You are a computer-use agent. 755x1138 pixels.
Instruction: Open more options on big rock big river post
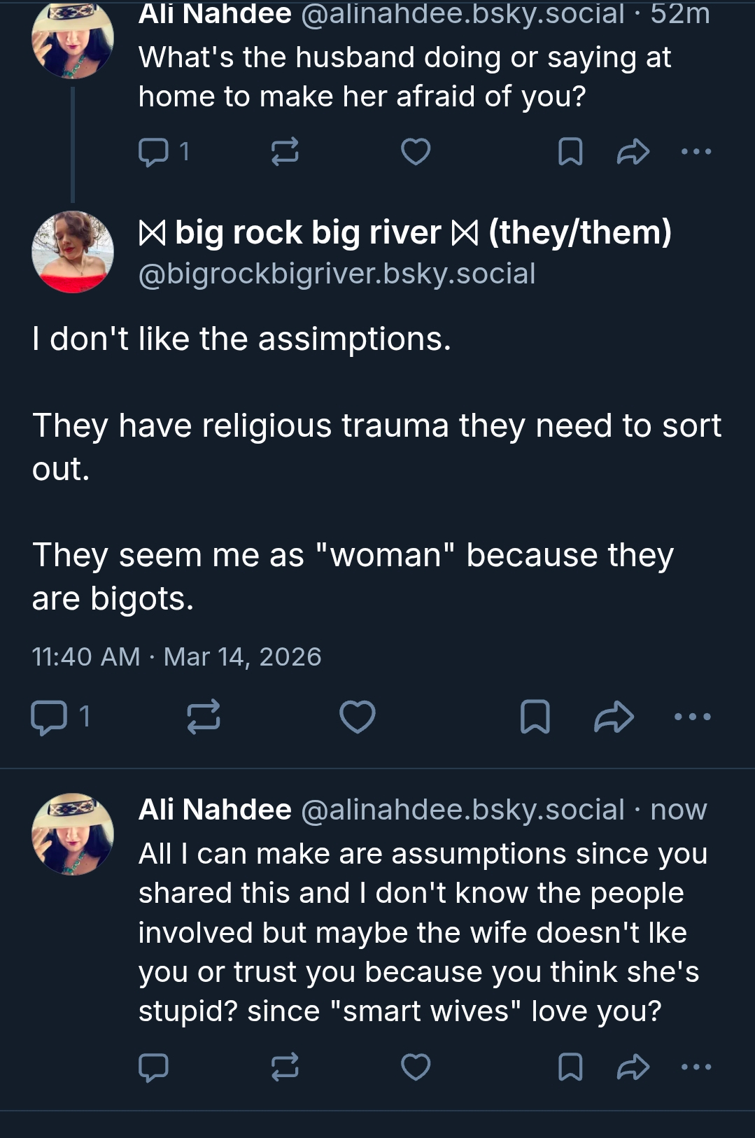[692, 717]
